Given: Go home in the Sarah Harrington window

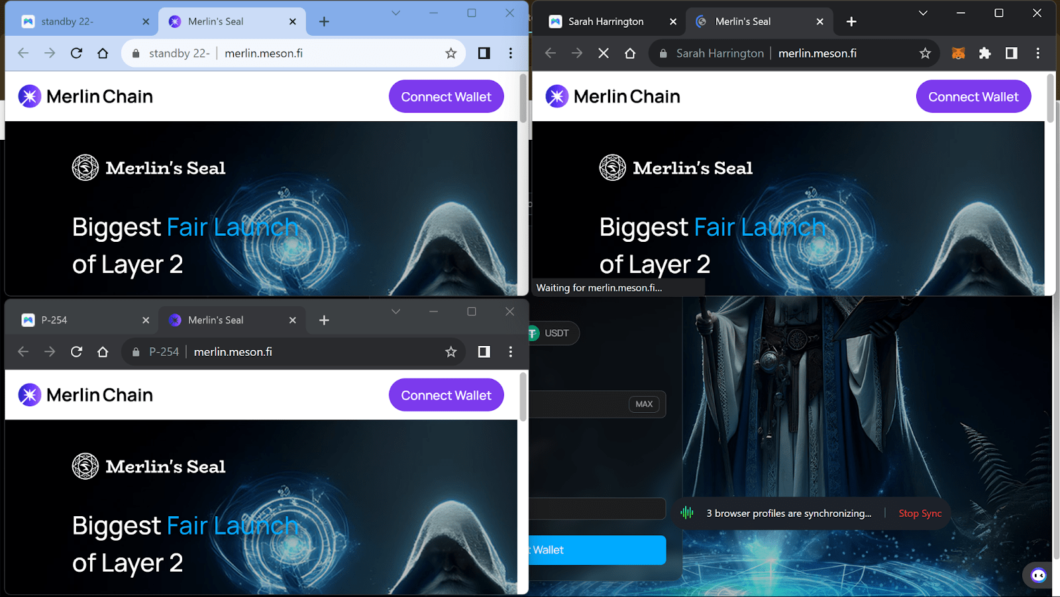Looking at the screenshot, I should pyautogui.click(x=630, y=53).
